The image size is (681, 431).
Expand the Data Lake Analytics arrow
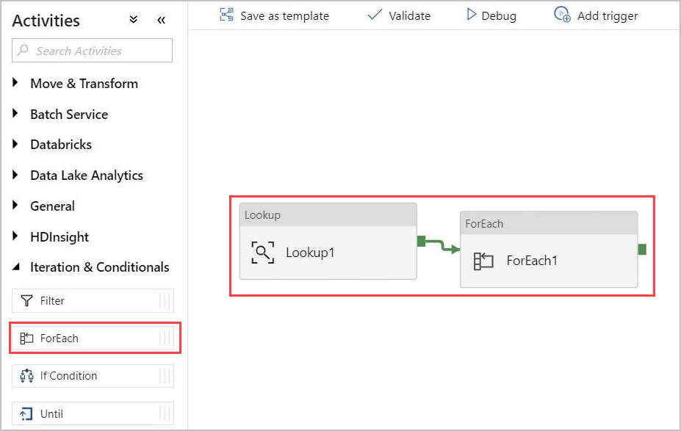pyautogui.click(x=15, y=175)
